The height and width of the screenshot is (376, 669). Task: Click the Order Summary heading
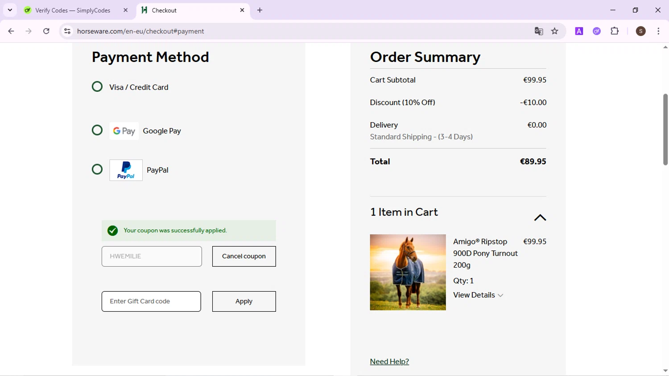coord(425,57)
